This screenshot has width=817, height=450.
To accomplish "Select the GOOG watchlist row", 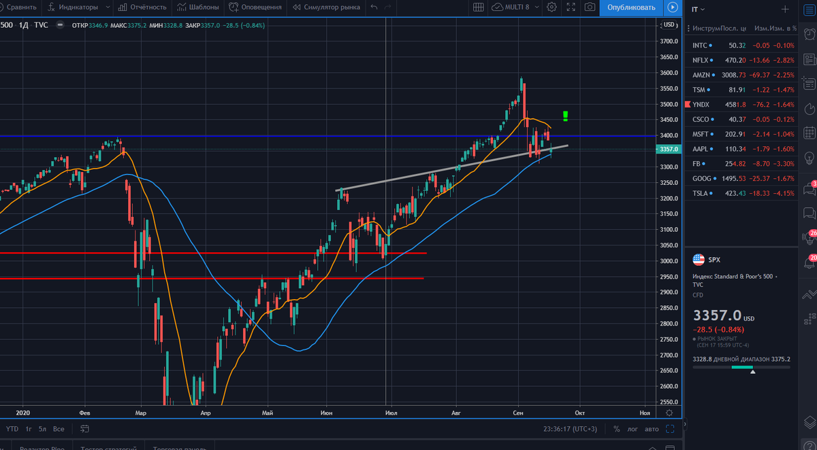I will 740,178.
